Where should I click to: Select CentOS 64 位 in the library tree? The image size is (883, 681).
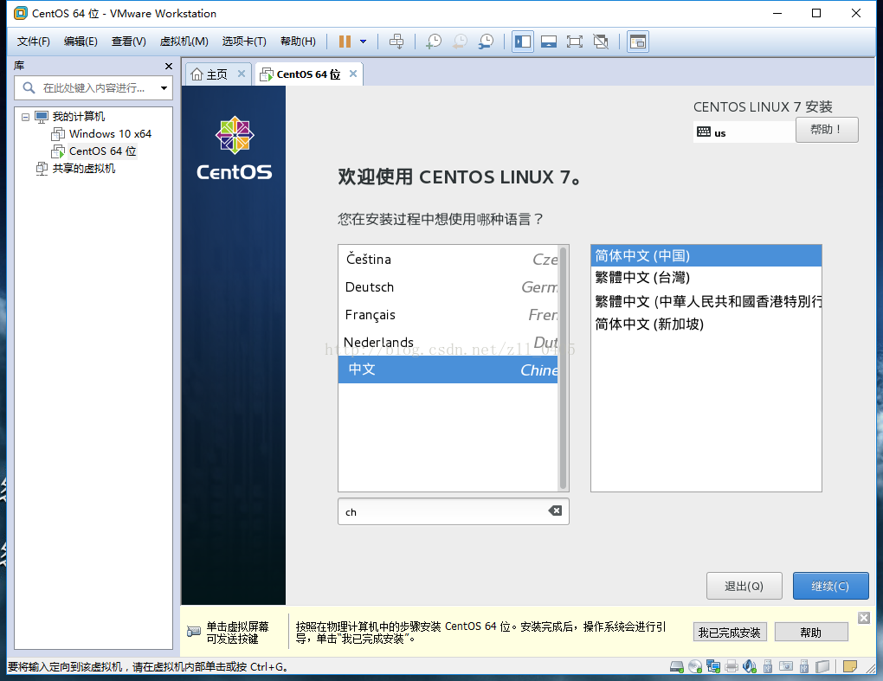[x=102, y=151]
